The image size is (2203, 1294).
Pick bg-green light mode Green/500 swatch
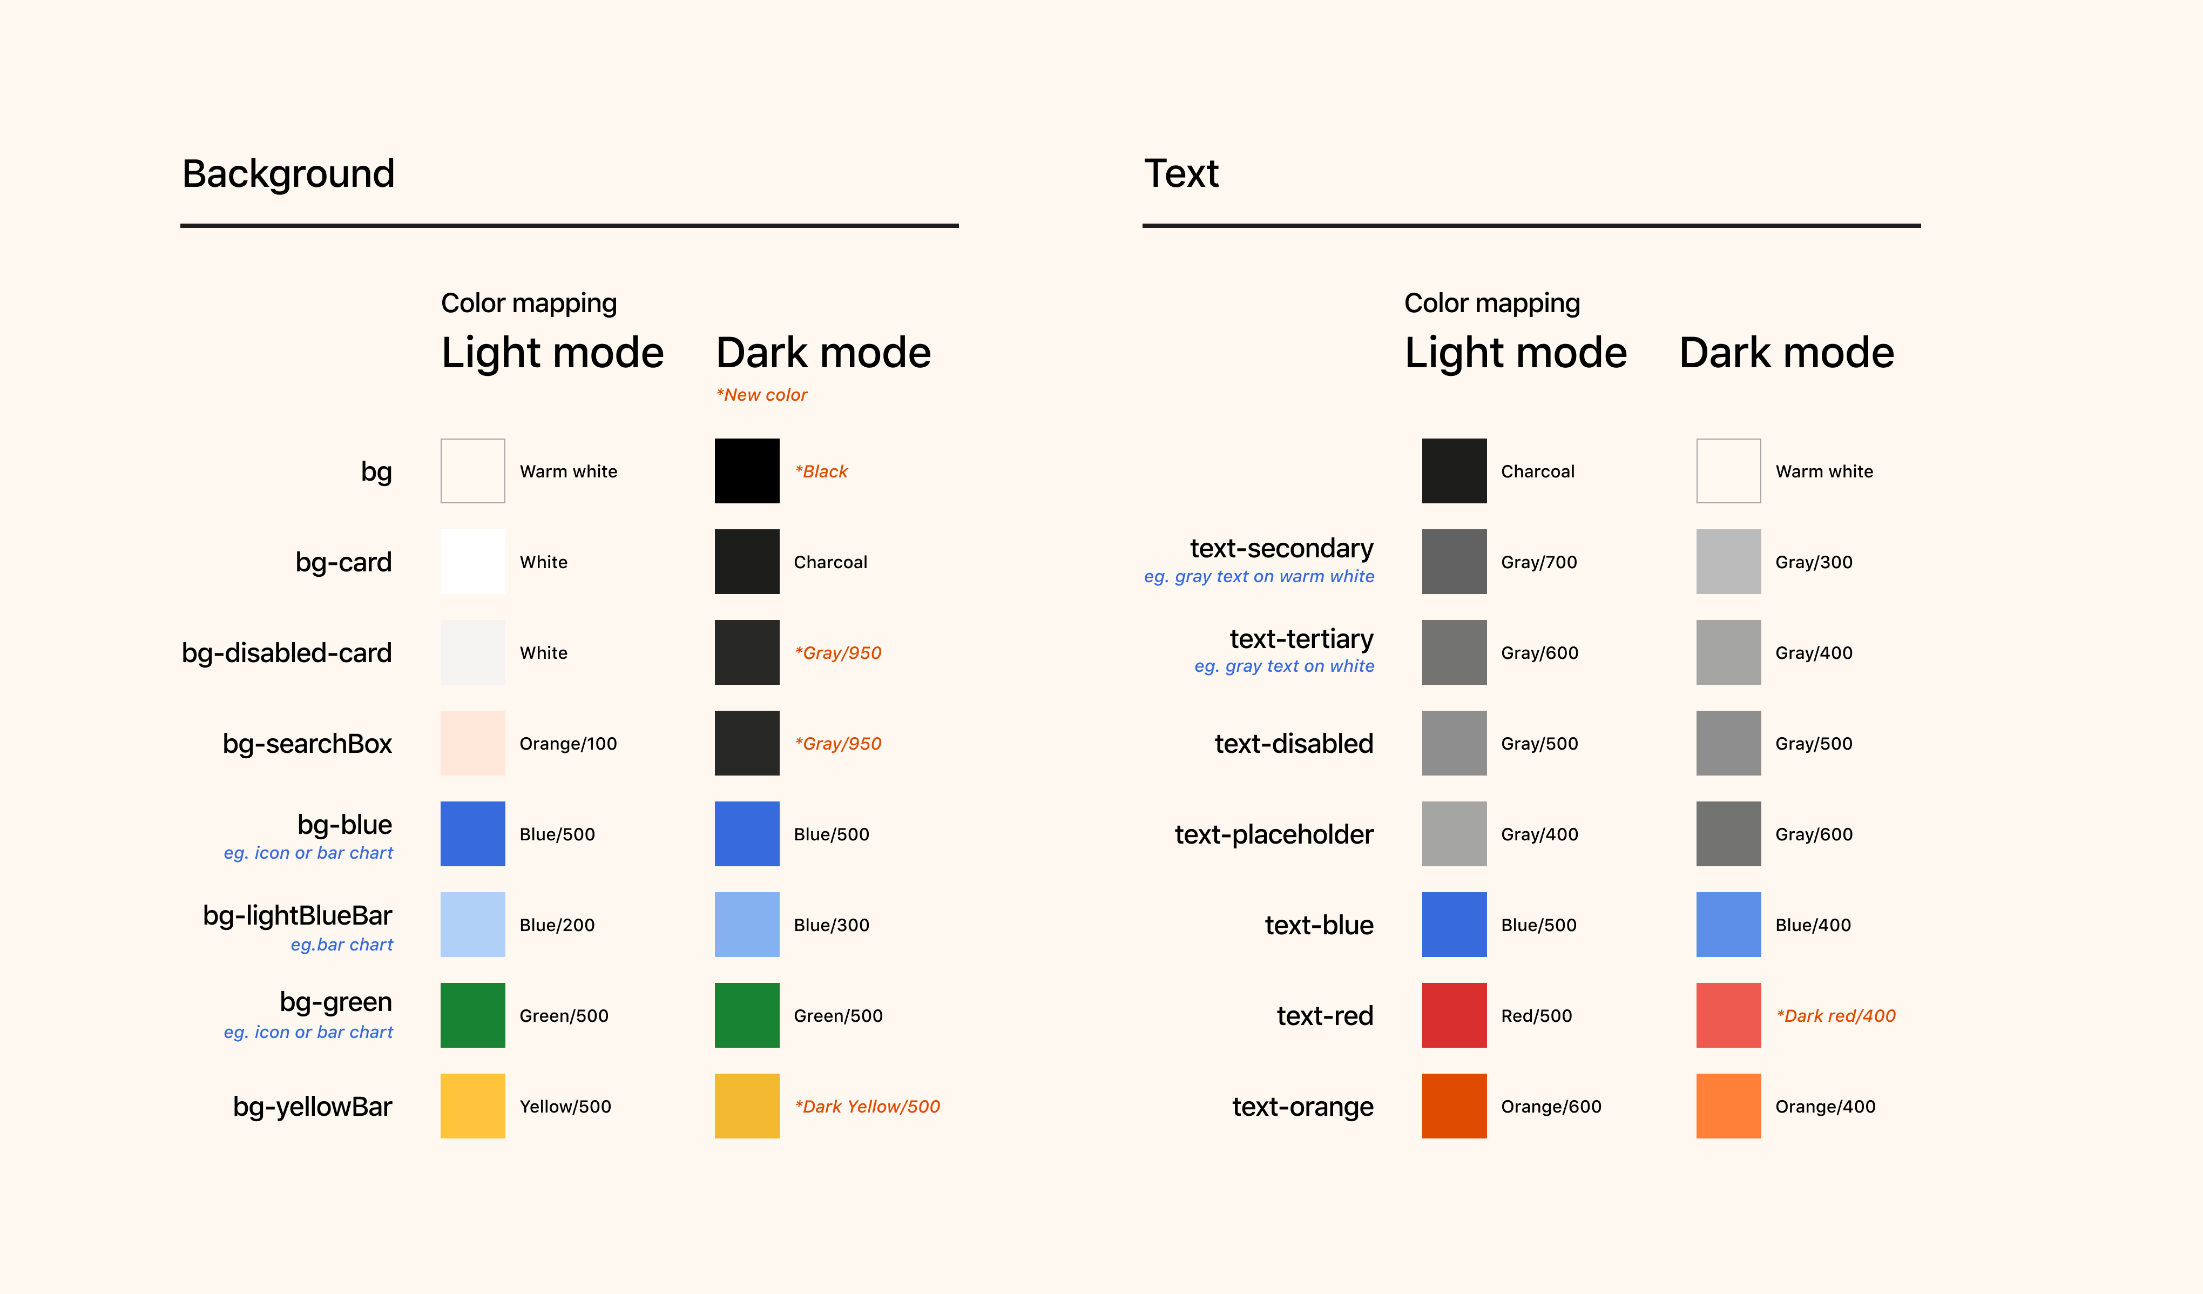[472, 1016]
